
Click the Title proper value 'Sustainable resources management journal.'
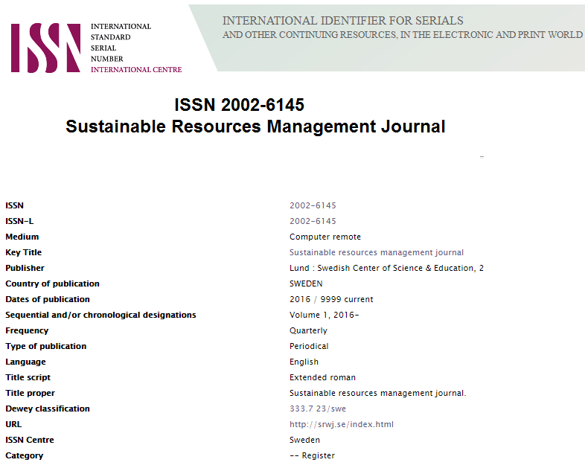pos(378,393)
